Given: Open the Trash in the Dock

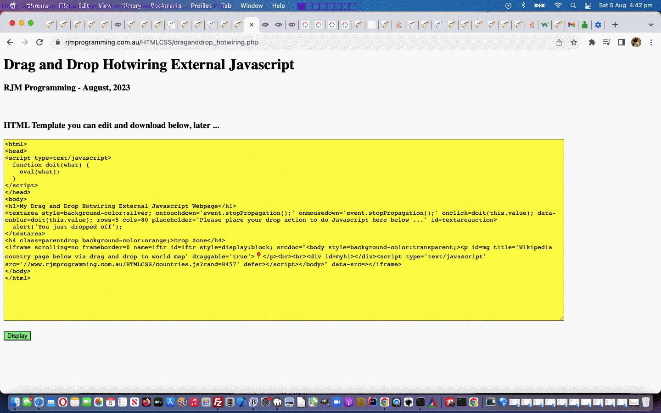Looking at the screenshot, I should [x=646, y=402].
